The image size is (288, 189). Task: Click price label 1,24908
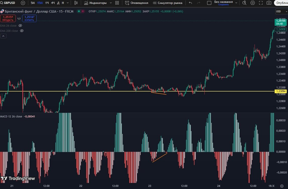tap(281, 29)
